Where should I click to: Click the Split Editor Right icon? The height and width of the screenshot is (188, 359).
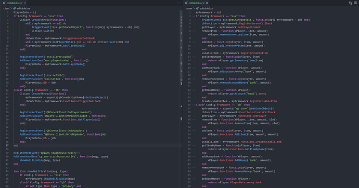click(355, 3)
